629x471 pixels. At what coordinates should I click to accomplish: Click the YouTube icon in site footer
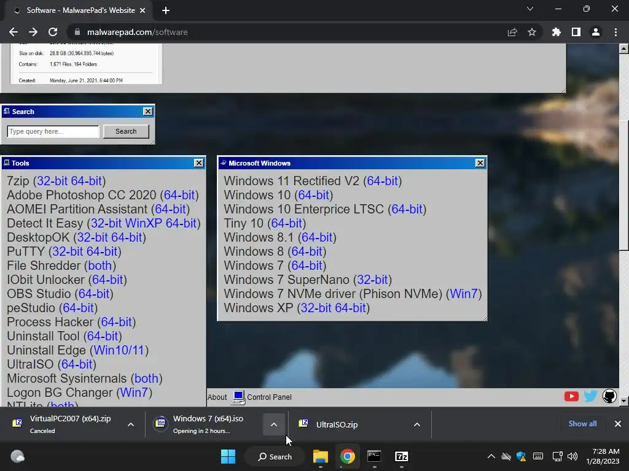(x=571, y=397)
